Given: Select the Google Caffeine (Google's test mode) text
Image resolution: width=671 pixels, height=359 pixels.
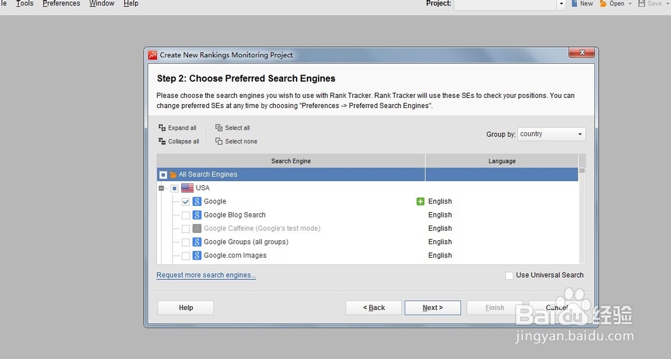Looking at the screenshot, I should pos(262,229).
